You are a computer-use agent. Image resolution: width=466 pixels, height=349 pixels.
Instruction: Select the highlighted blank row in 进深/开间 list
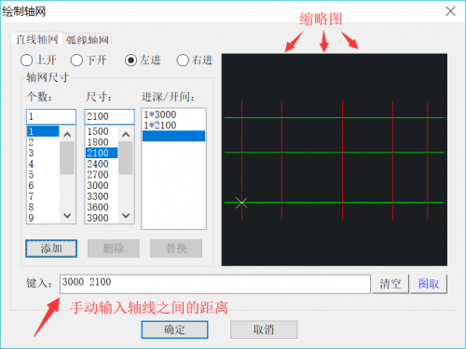point(173,136)
